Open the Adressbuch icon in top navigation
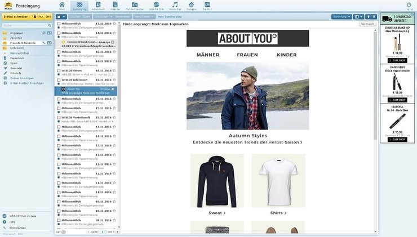This screenshot has width=417, height=237. (x=98, y=5)
